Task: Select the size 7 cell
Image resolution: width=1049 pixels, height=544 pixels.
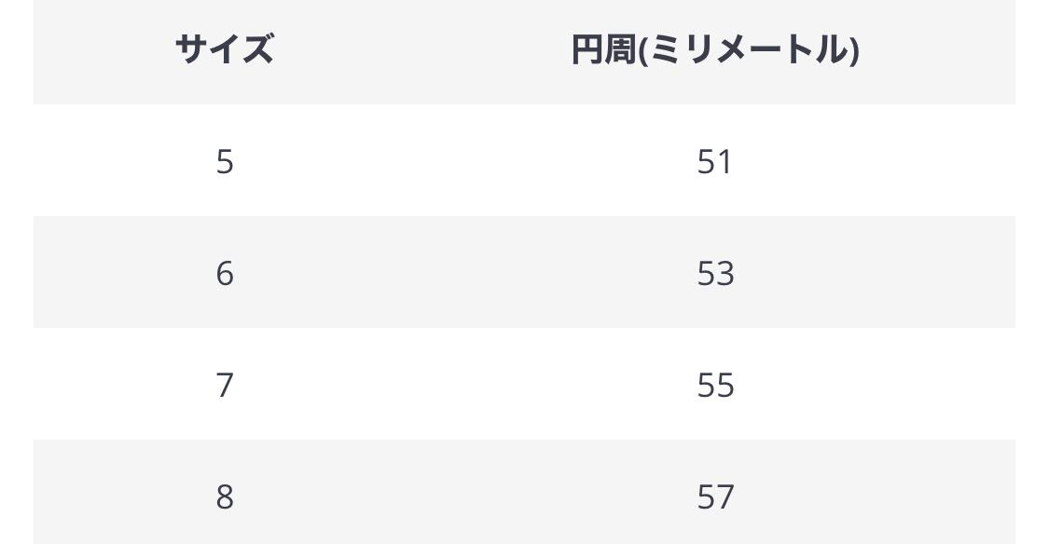Action: click(225, 386)
